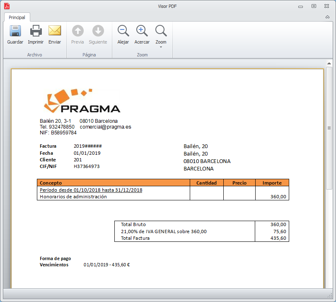336x302 pixels.
Task: Collapse the ribbon with the top-right chevron
Action: [x=327, y=17]
